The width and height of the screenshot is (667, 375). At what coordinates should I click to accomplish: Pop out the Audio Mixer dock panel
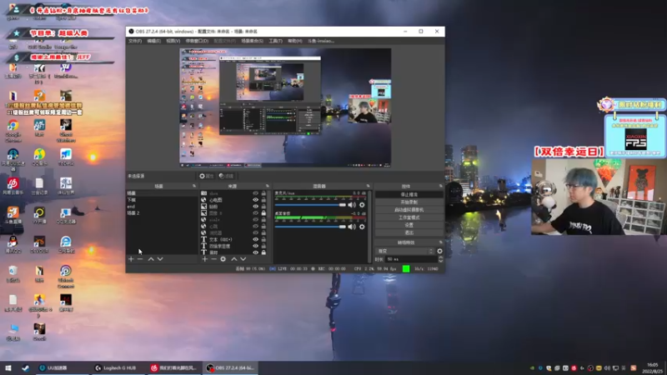click(369, 186)
